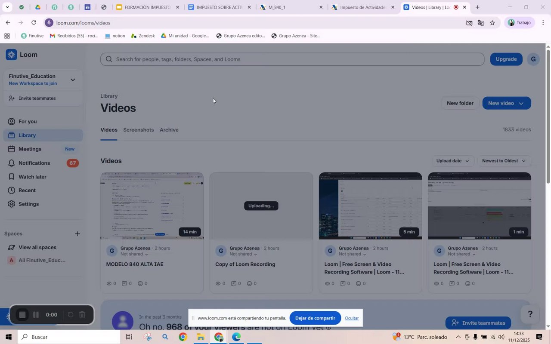This screenshot has height=344, width=551.
Task: Open the help question mark button
Action: click(x=530, y=314)
